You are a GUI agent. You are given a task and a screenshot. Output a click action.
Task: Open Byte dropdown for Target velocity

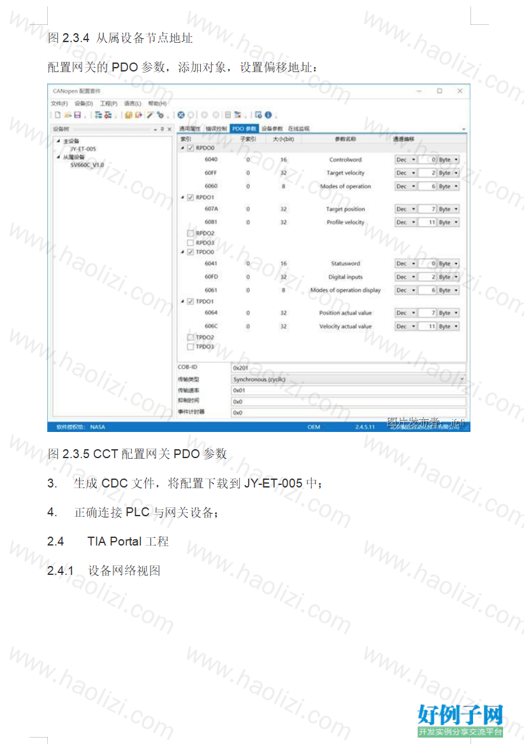448,173
